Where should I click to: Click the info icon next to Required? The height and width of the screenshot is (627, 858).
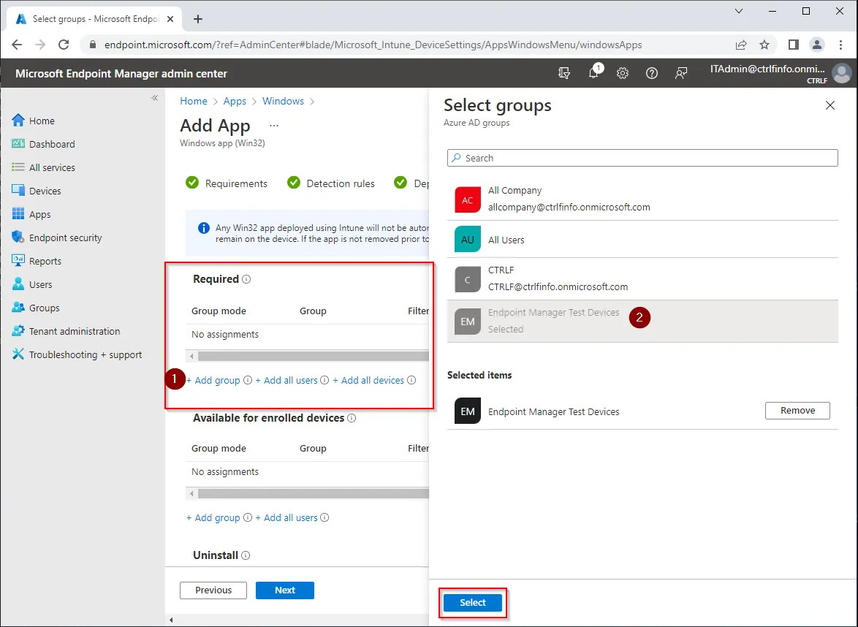(x=247, y=279)
